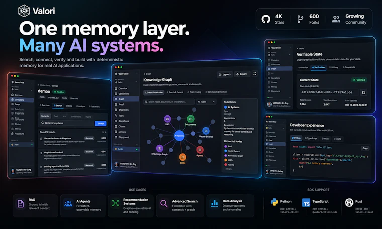Click the AI Agents use case icon
The width and height of the screenshot is (382, 229).
[x=68, y=204]
